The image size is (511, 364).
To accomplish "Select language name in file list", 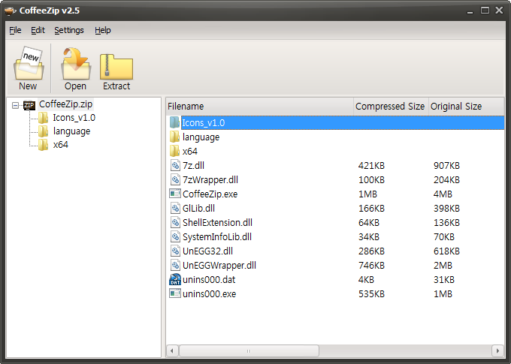I will click(201, 137).
